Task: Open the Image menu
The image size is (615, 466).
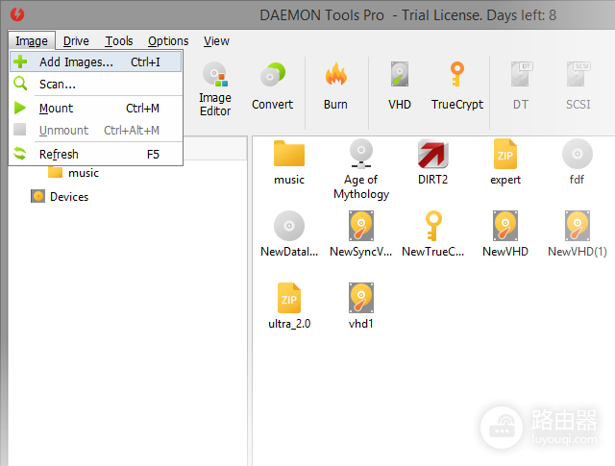Action: tap(32, 40)
